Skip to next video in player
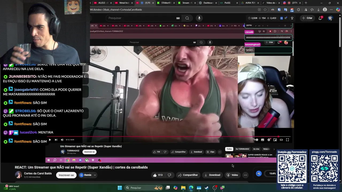Image resolution: width=342 pixels, height=192 pixels. tap(56, 140)
